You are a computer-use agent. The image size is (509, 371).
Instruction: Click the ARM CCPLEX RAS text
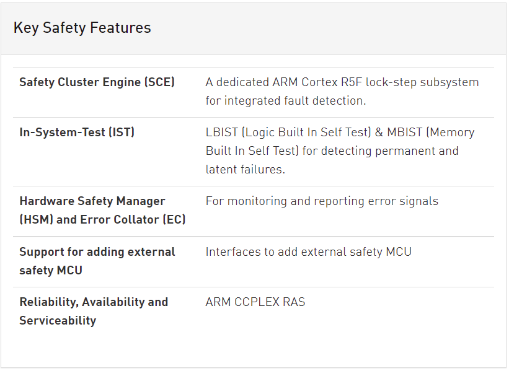(255, 302)
